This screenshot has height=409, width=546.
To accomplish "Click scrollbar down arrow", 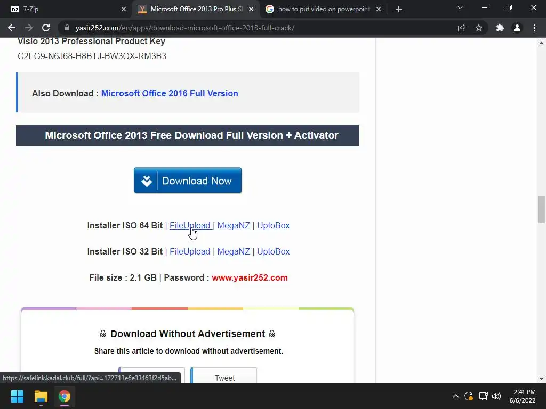I will [541, 379].
